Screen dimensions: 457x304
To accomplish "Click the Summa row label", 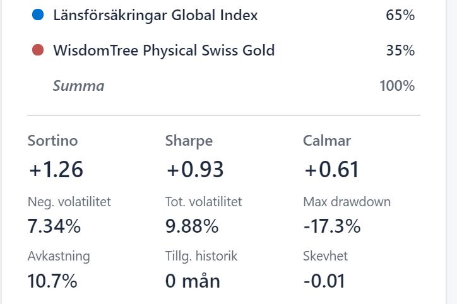I will 78,86.
